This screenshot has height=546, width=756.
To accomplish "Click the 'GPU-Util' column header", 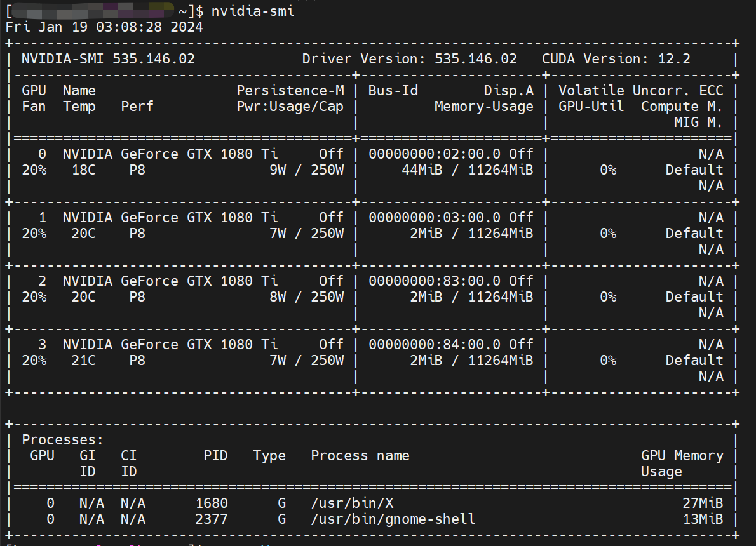I will 591,107.
